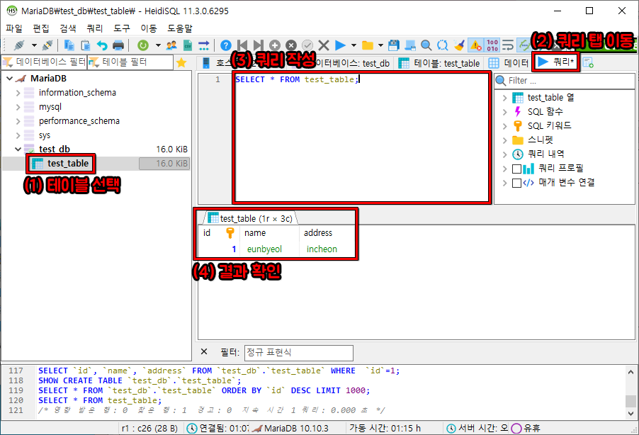Toggle the stop-on-errors warning icon
Screen dimensions: 639x435
pos(475,45)
